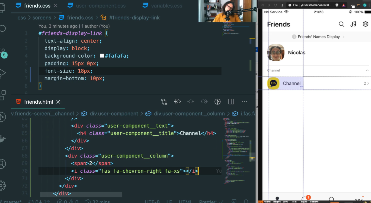
Task: Click breadcrumb div.user-component
Action: (114, 114)
